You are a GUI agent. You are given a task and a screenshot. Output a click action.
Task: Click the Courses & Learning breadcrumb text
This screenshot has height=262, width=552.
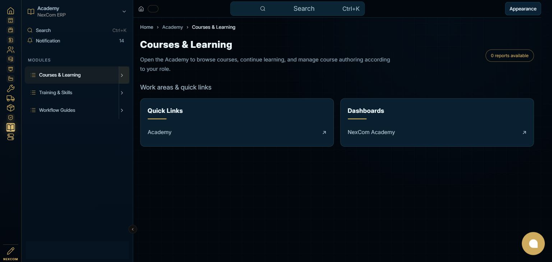tap(213, 27)
